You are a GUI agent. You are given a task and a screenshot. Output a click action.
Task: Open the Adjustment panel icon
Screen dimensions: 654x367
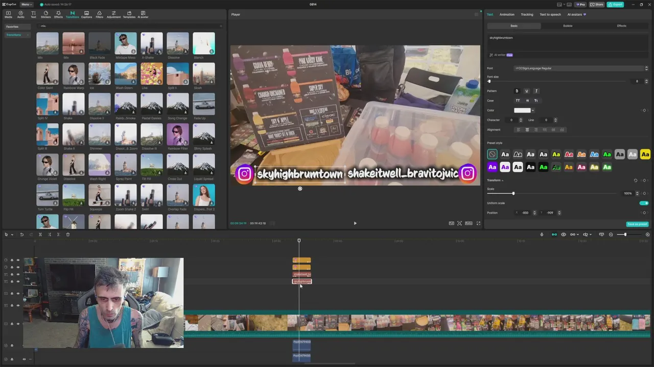click(x=113, y=14)
